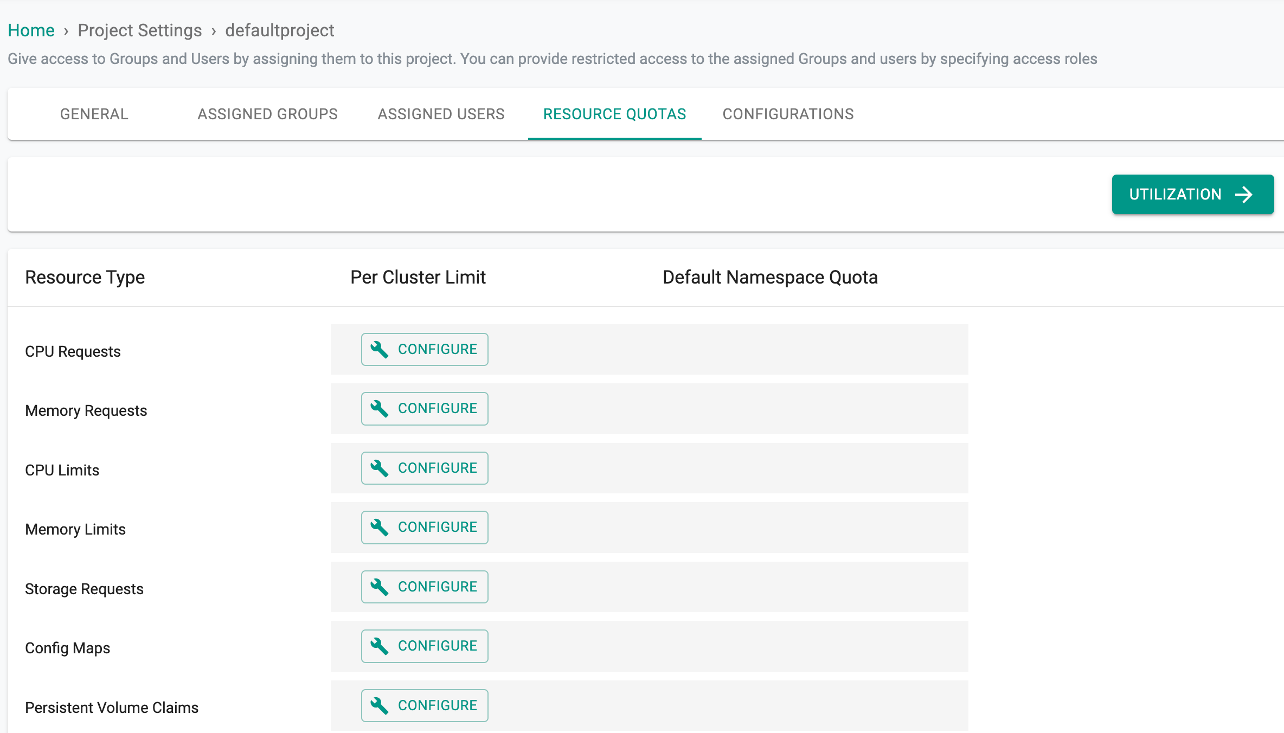Configure the Memory Requests quota

click(425, 409)
